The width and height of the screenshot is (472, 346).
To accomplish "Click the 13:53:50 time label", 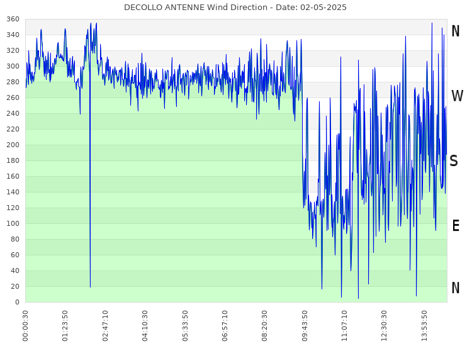I will 424,326.
